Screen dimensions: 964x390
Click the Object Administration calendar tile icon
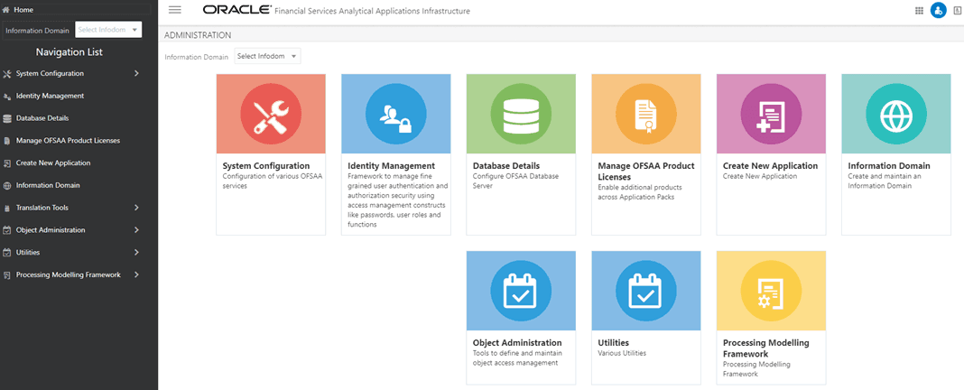(521, 291)
